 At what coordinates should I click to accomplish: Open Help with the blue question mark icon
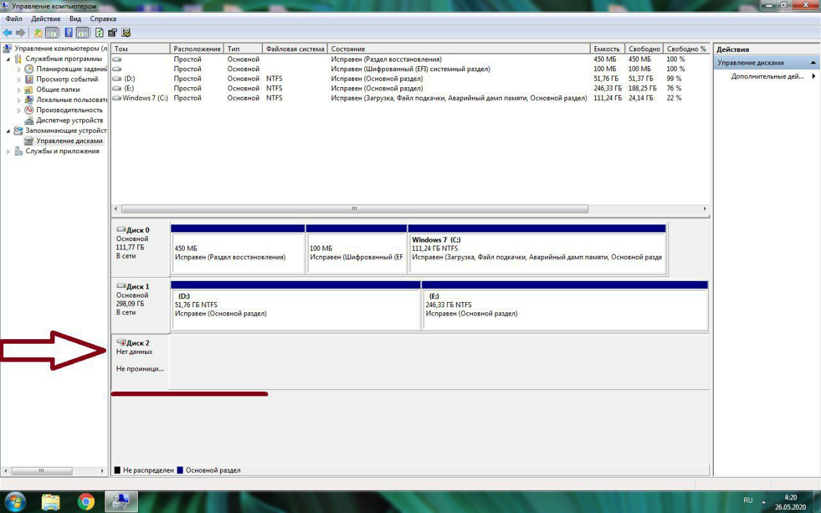point(69,33)
